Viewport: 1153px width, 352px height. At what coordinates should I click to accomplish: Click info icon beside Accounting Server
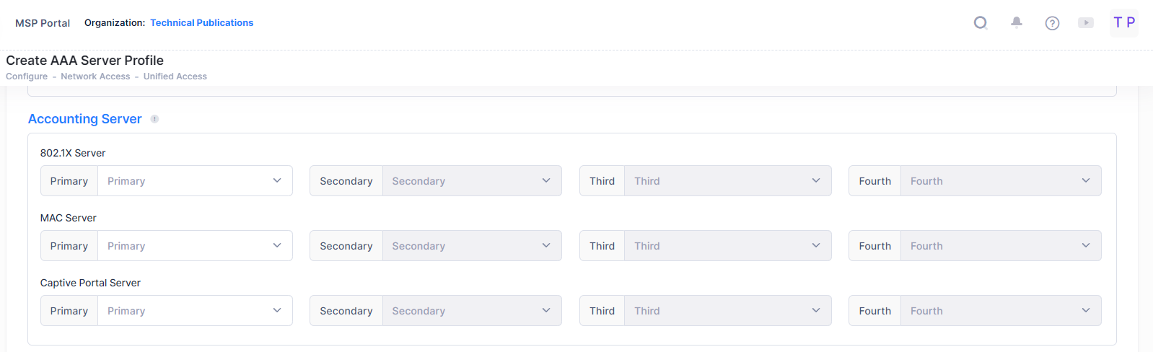point(154,119)
